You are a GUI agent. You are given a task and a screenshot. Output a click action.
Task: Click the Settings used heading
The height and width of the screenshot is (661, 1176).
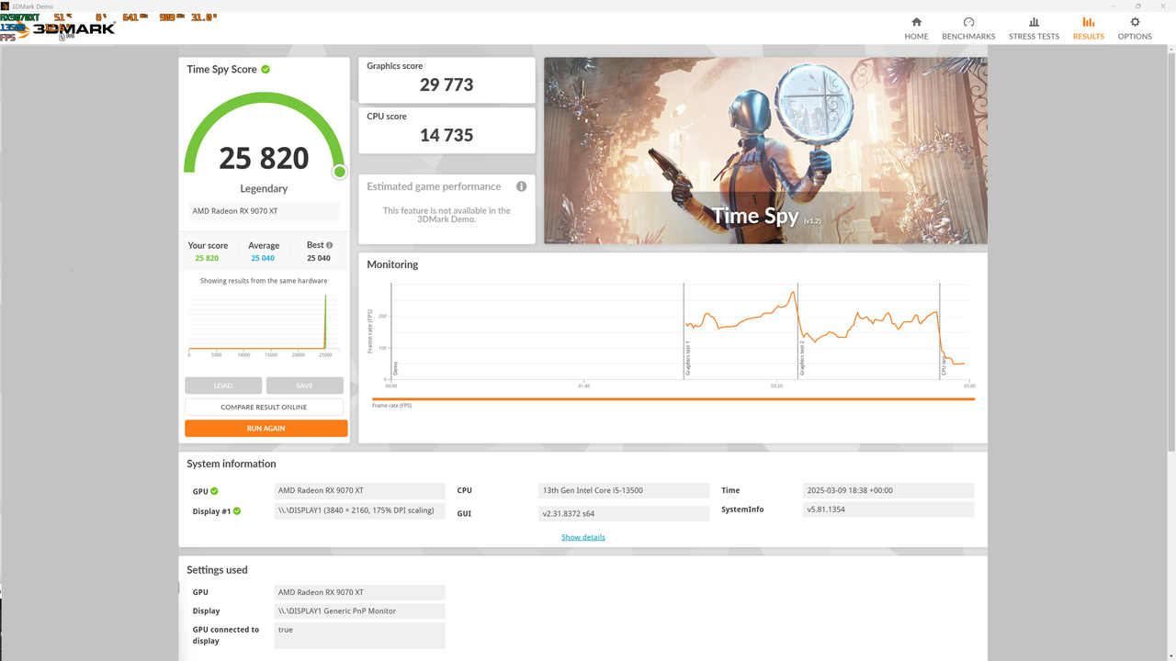coord(217,570)
